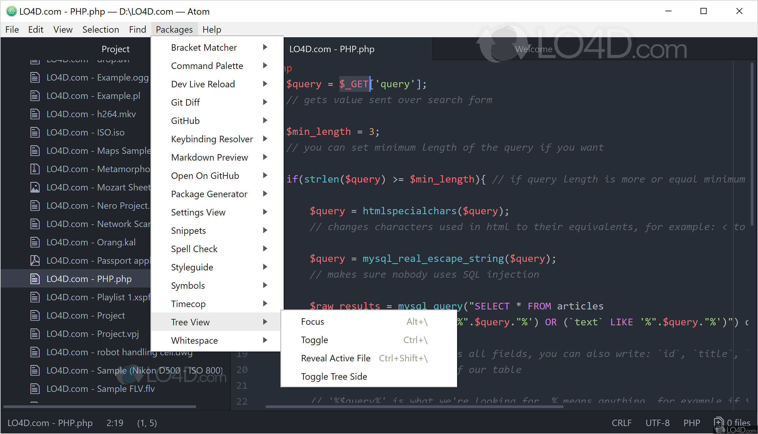Highlight the Tree View package entry

pyautogui.click(x=216, y=322)
